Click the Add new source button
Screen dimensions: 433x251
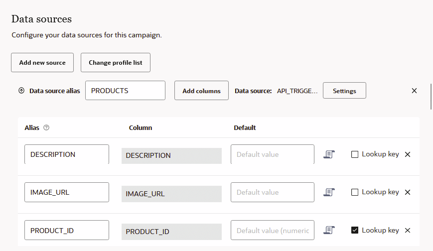pyautogui.click(x=42, y=63)
